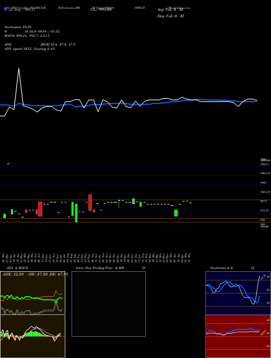
Task: Click the 'Stochastics & R SI' panel title
Action: click(232, 268)
